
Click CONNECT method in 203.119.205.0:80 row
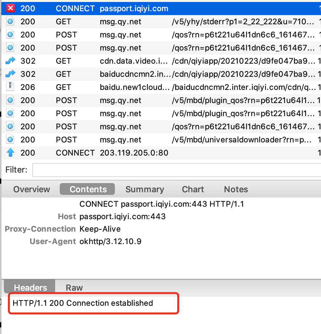point(75,153)
